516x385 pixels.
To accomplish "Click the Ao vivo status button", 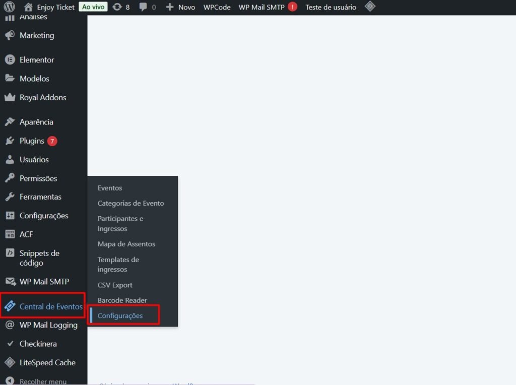I will (93, 7).
